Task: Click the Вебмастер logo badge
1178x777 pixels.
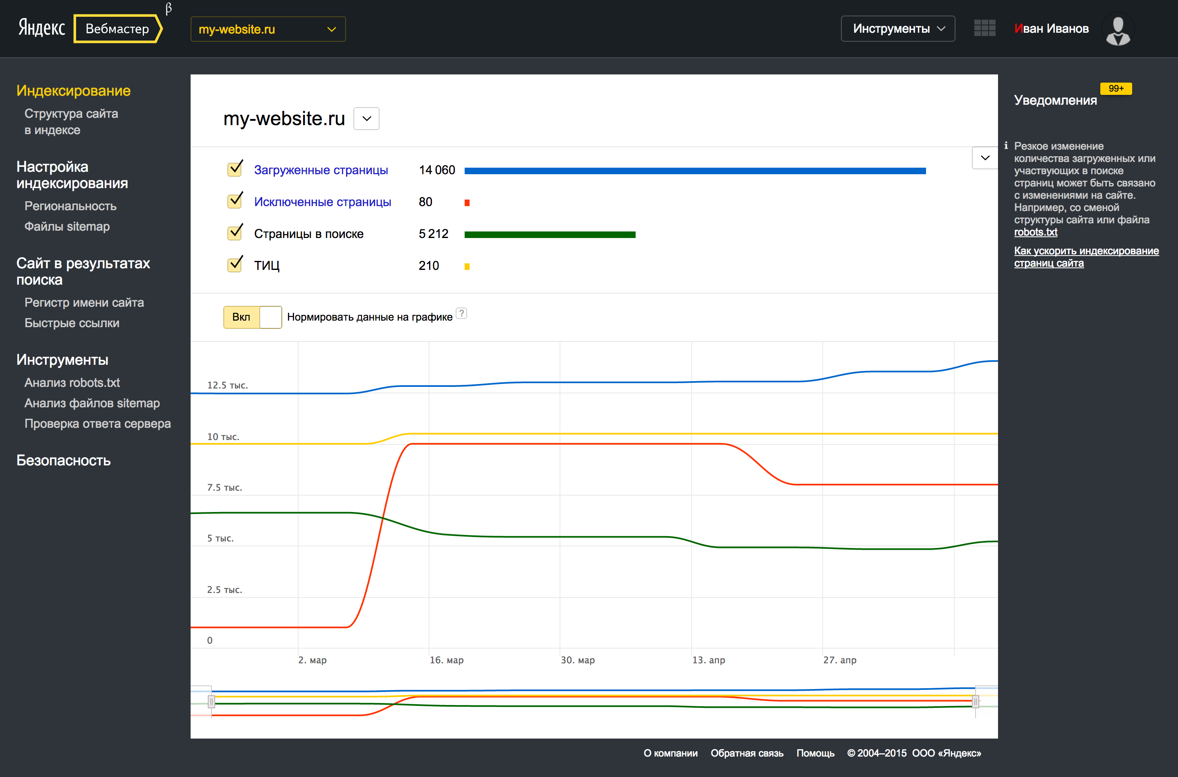Action: point(117,29)
